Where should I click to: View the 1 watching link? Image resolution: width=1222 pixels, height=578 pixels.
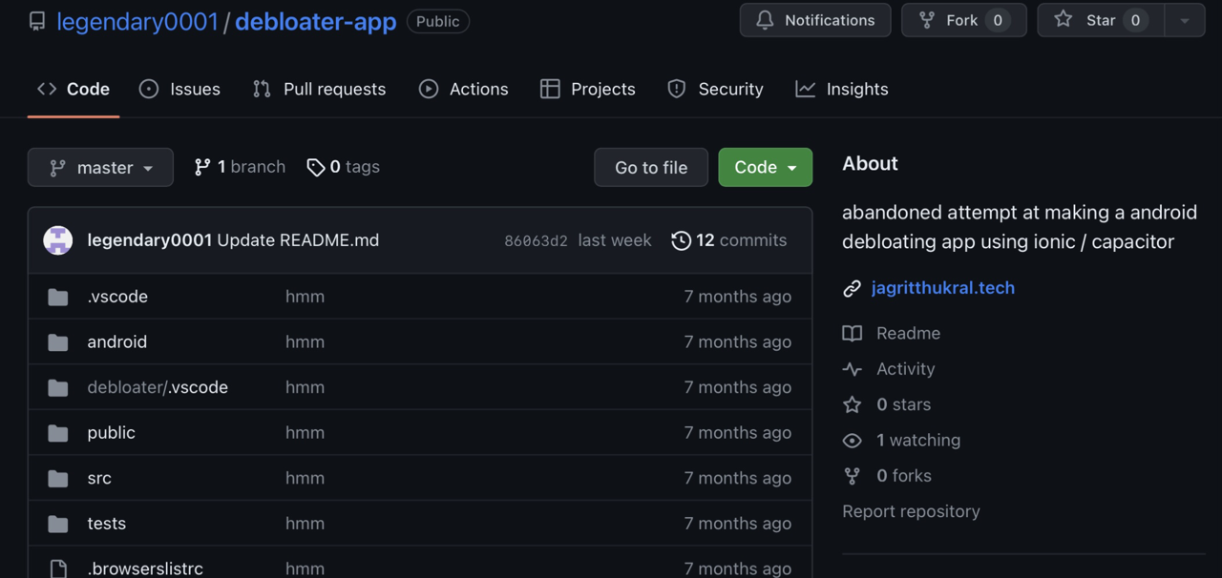coord(918,440)
